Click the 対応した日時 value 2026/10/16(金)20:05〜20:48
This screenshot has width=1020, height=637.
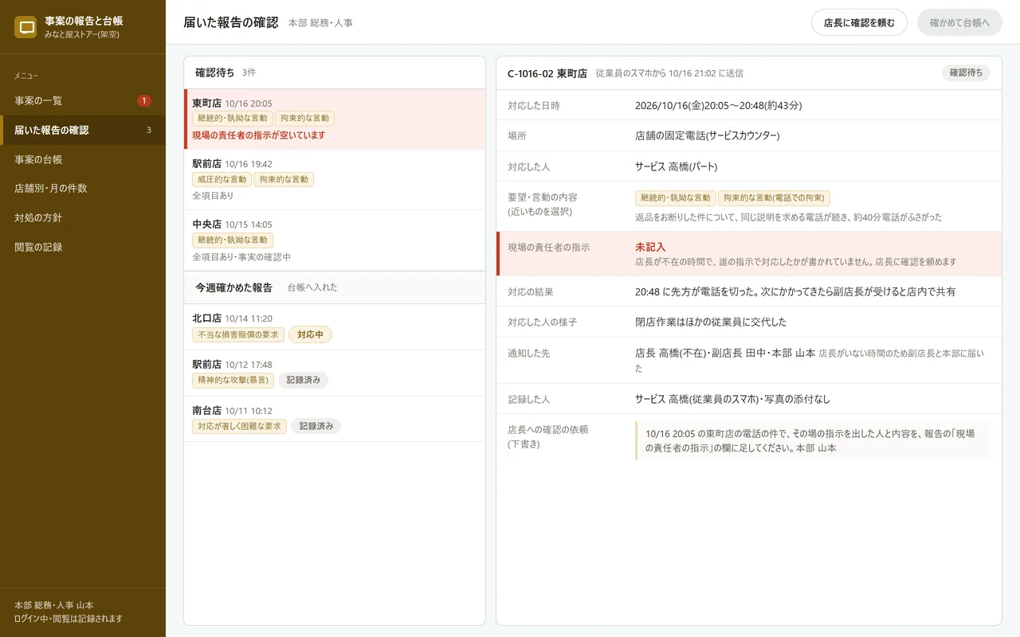(718, 105)
